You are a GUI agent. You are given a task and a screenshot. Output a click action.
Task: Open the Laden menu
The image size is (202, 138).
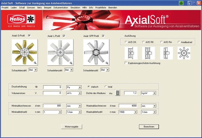14,8
